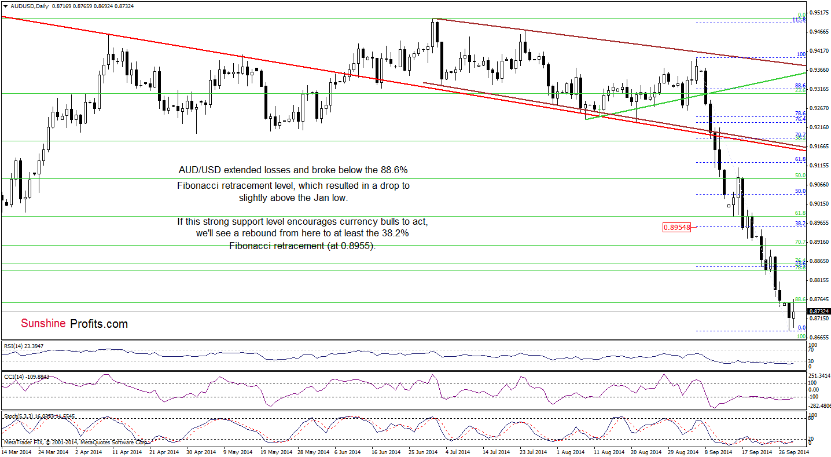The image size is (831, 457).
Task: Click the CCI scale value 251.3414
Action: click(x=819, y=376)
